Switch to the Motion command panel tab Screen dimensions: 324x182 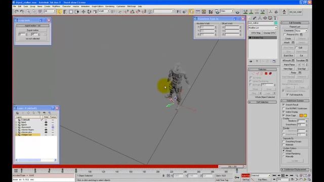point(265,18)
